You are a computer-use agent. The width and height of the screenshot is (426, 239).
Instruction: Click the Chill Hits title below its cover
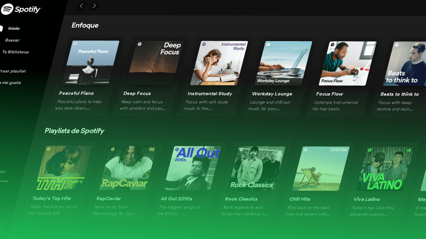pos(300,199)
